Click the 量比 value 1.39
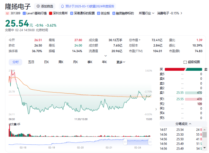 (x=199, y=40)
